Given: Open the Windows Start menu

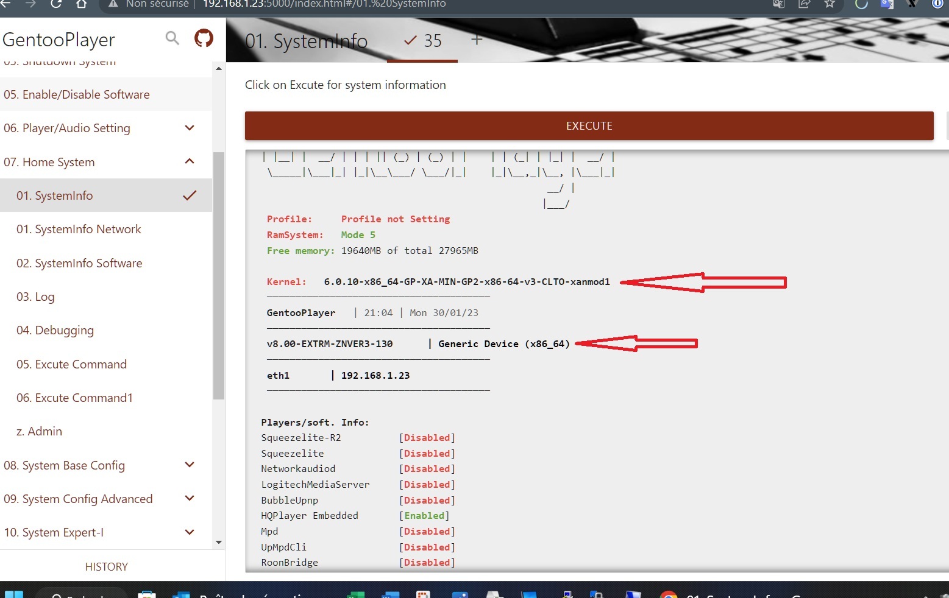Looking at the screenshot, I should click(13, 594).
